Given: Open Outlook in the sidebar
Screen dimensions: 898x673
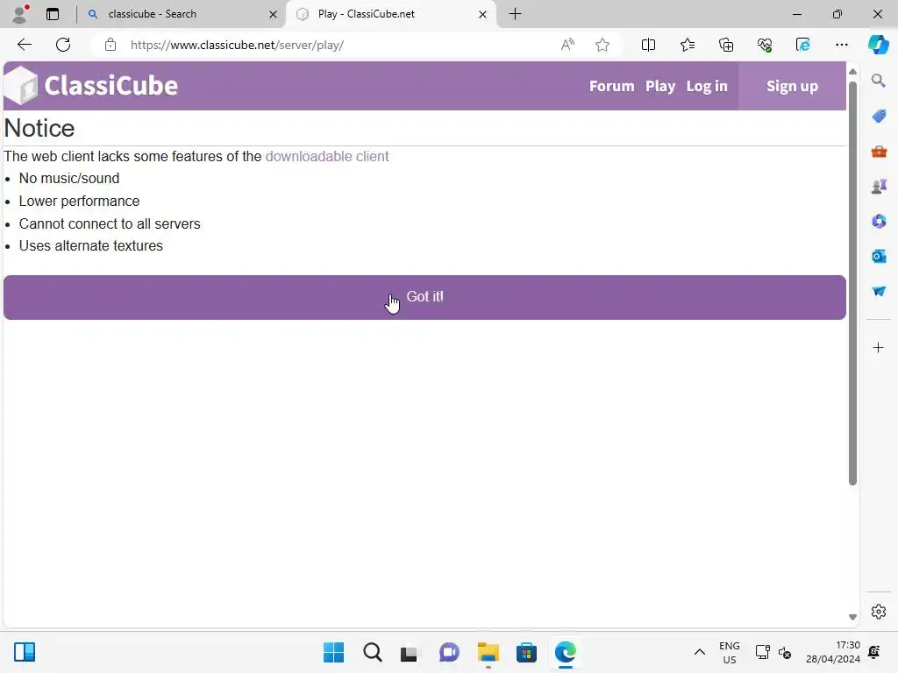Looking at the screenshot, I should click(x=879, y=257).
